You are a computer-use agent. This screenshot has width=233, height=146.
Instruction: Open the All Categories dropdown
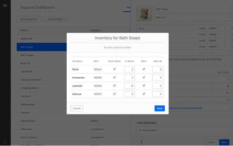[x=29, y=19]
